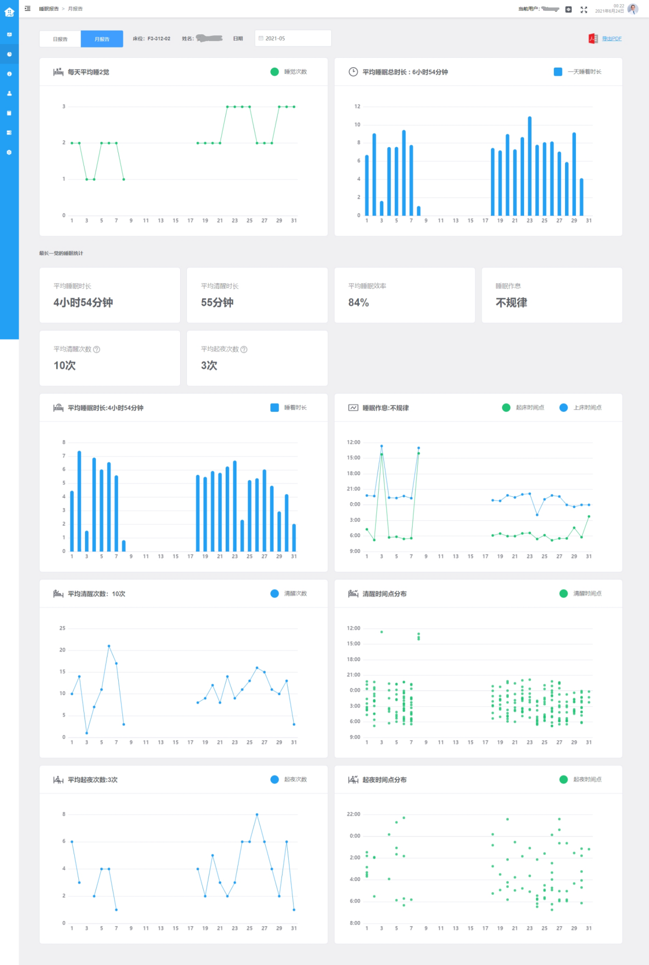Select the pie chart report sidebar icon
This screenshot has height=965, width=649.
point(9,54)
